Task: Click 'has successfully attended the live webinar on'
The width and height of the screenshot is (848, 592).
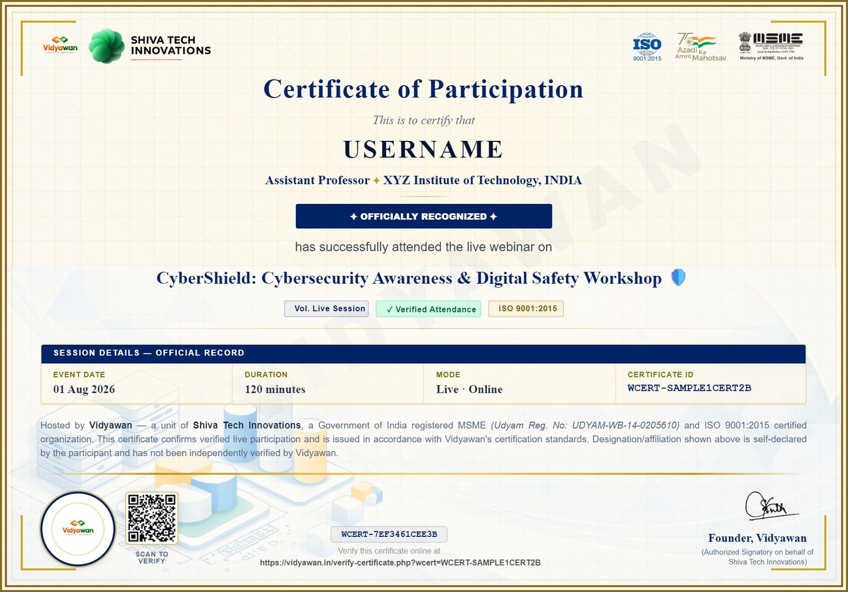Action: [x=423, y=247]
